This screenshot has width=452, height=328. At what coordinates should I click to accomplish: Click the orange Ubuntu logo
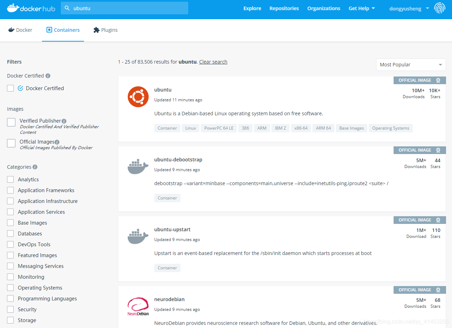[x=138, y=97]
